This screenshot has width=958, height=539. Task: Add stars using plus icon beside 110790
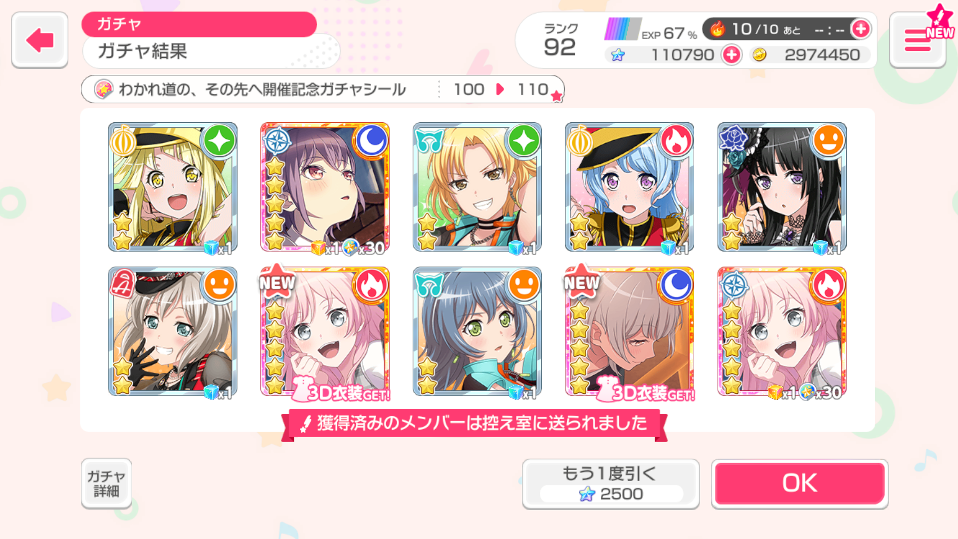pyautogui.click(x=731, y=55)
